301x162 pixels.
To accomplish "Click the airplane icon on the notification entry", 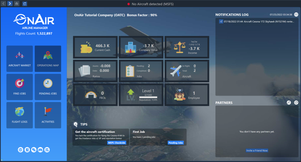I will [221, 22].
